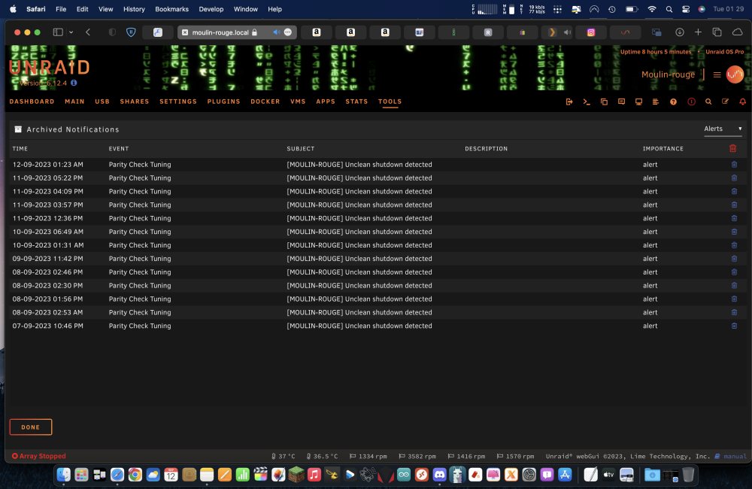This screenshot has height=489, width=752.
Task: Select the 3582 rpm fan reading
Action: pyautogui.click(x=417, y=457)
